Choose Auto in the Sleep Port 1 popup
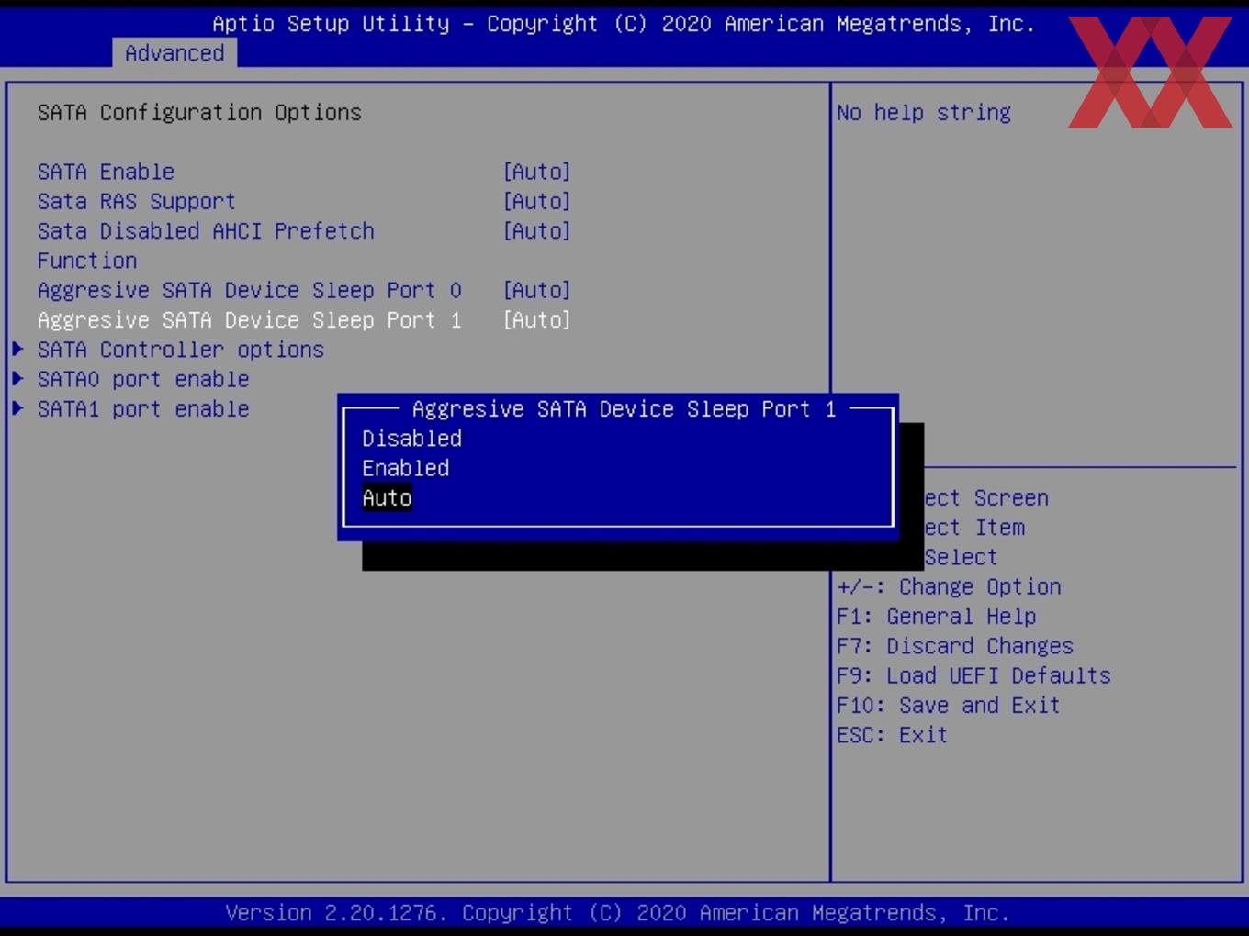The height and width of the screenshot is (936, 1249). [387, 497]
